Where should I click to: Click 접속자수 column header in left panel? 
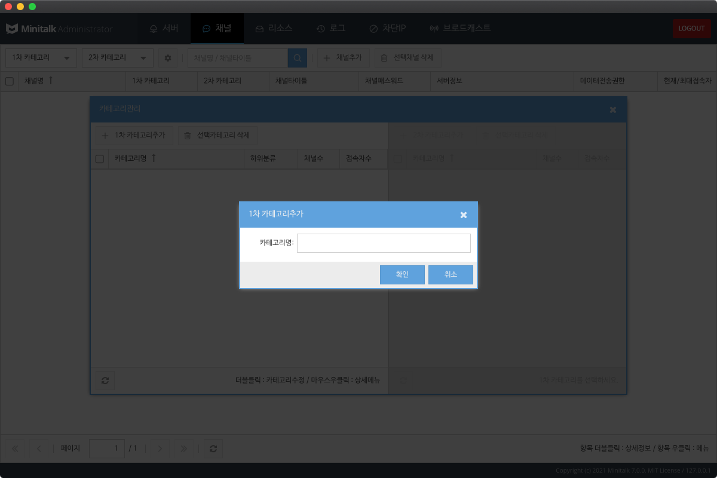pyautogui.click(x=364, y=159)
